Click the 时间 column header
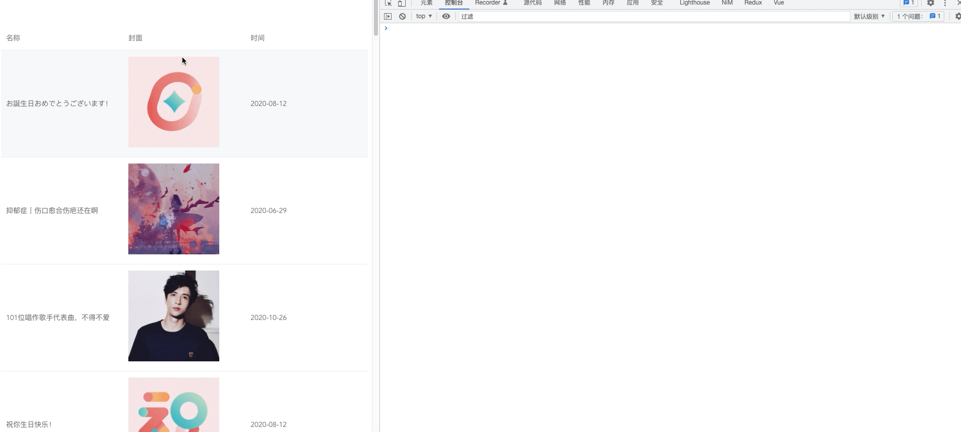This screenshot has height=432, width=961. pos(258,38)
